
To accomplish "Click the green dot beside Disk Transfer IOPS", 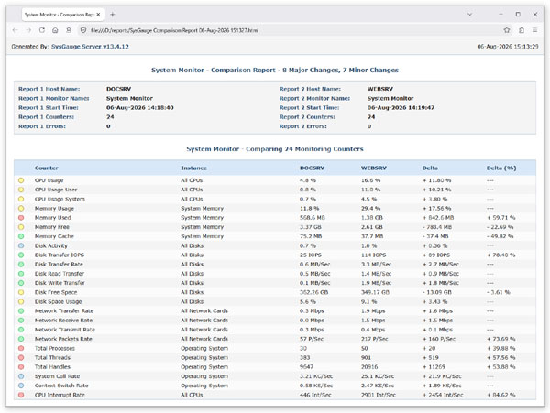I will point(21,255).
